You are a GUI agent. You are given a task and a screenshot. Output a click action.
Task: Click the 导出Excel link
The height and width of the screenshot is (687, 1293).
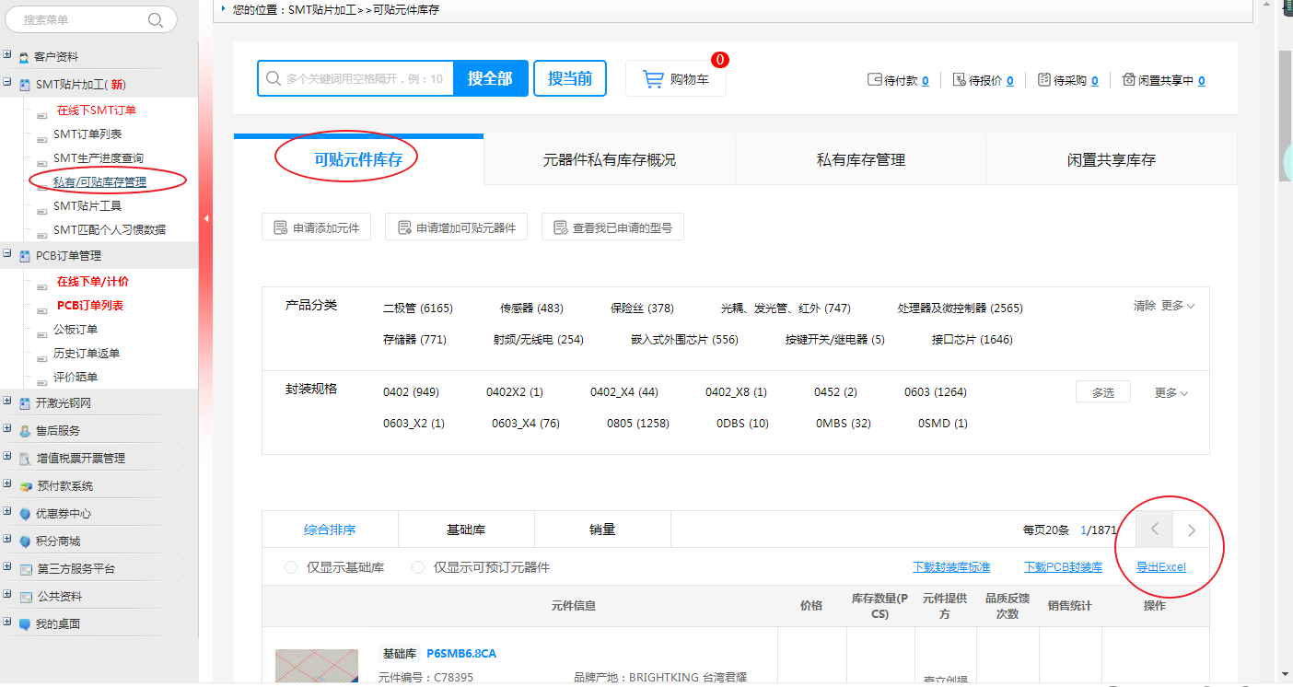1160,567
